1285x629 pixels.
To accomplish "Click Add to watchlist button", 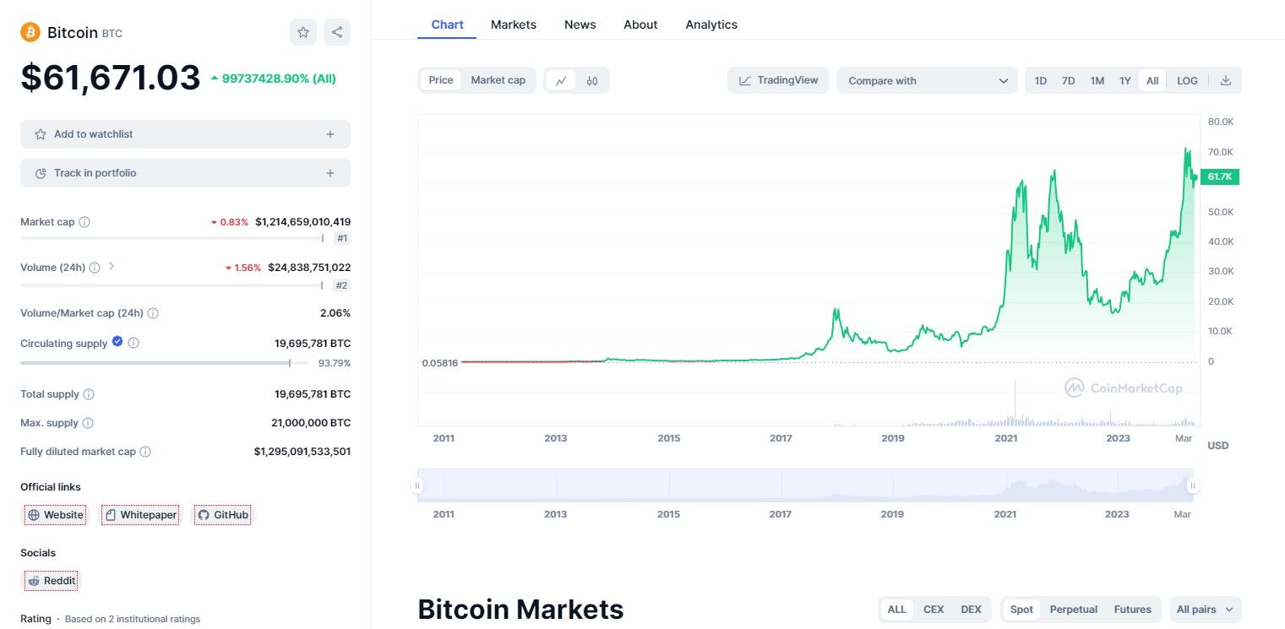I will point(185,134).
